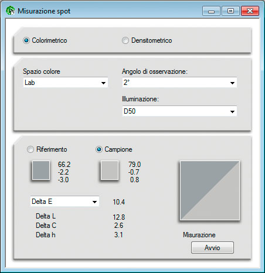Minimize the Misurazione spot window
This screenshot has height=273, width=265.
coord(211,11)
